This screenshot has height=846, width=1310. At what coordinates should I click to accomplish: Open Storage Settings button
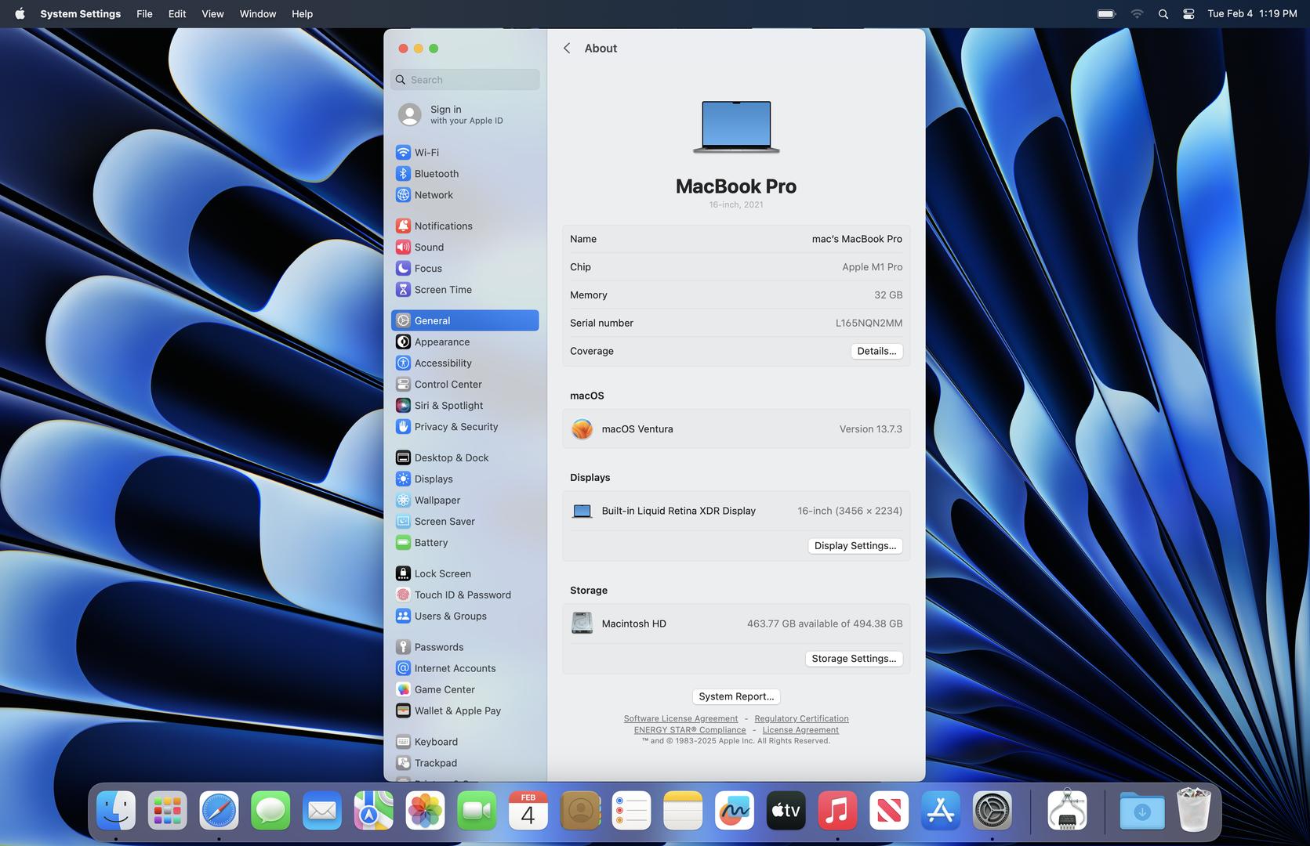coord(854,659)
